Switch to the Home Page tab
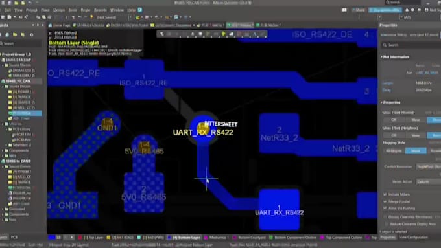Viewport: 441px width, 248px height. coord(60,25)
